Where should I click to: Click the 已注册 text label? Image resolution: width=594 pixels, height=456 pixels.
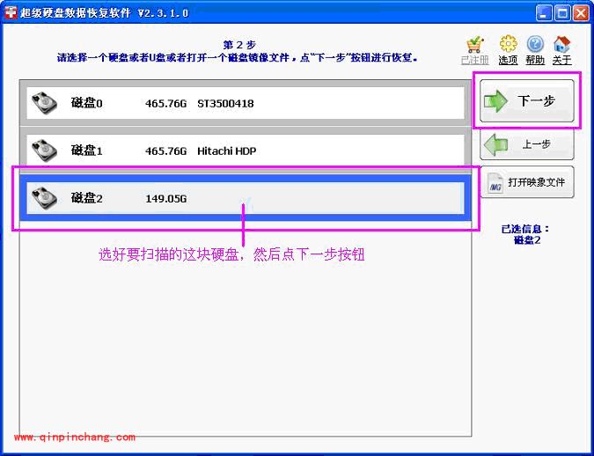tap(474, 61)
